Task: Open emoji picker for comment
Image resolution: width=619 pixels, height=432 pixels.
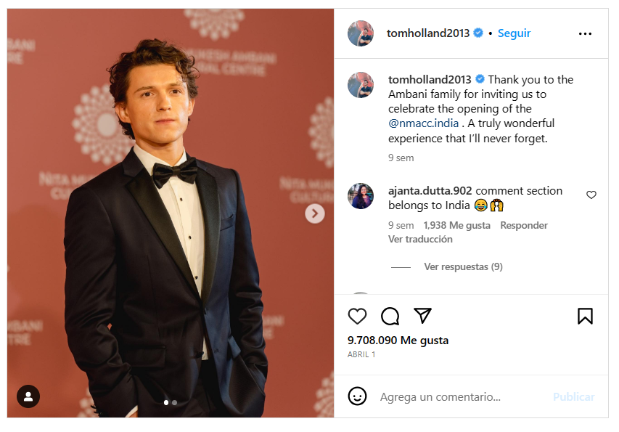Action: (357, 396)
